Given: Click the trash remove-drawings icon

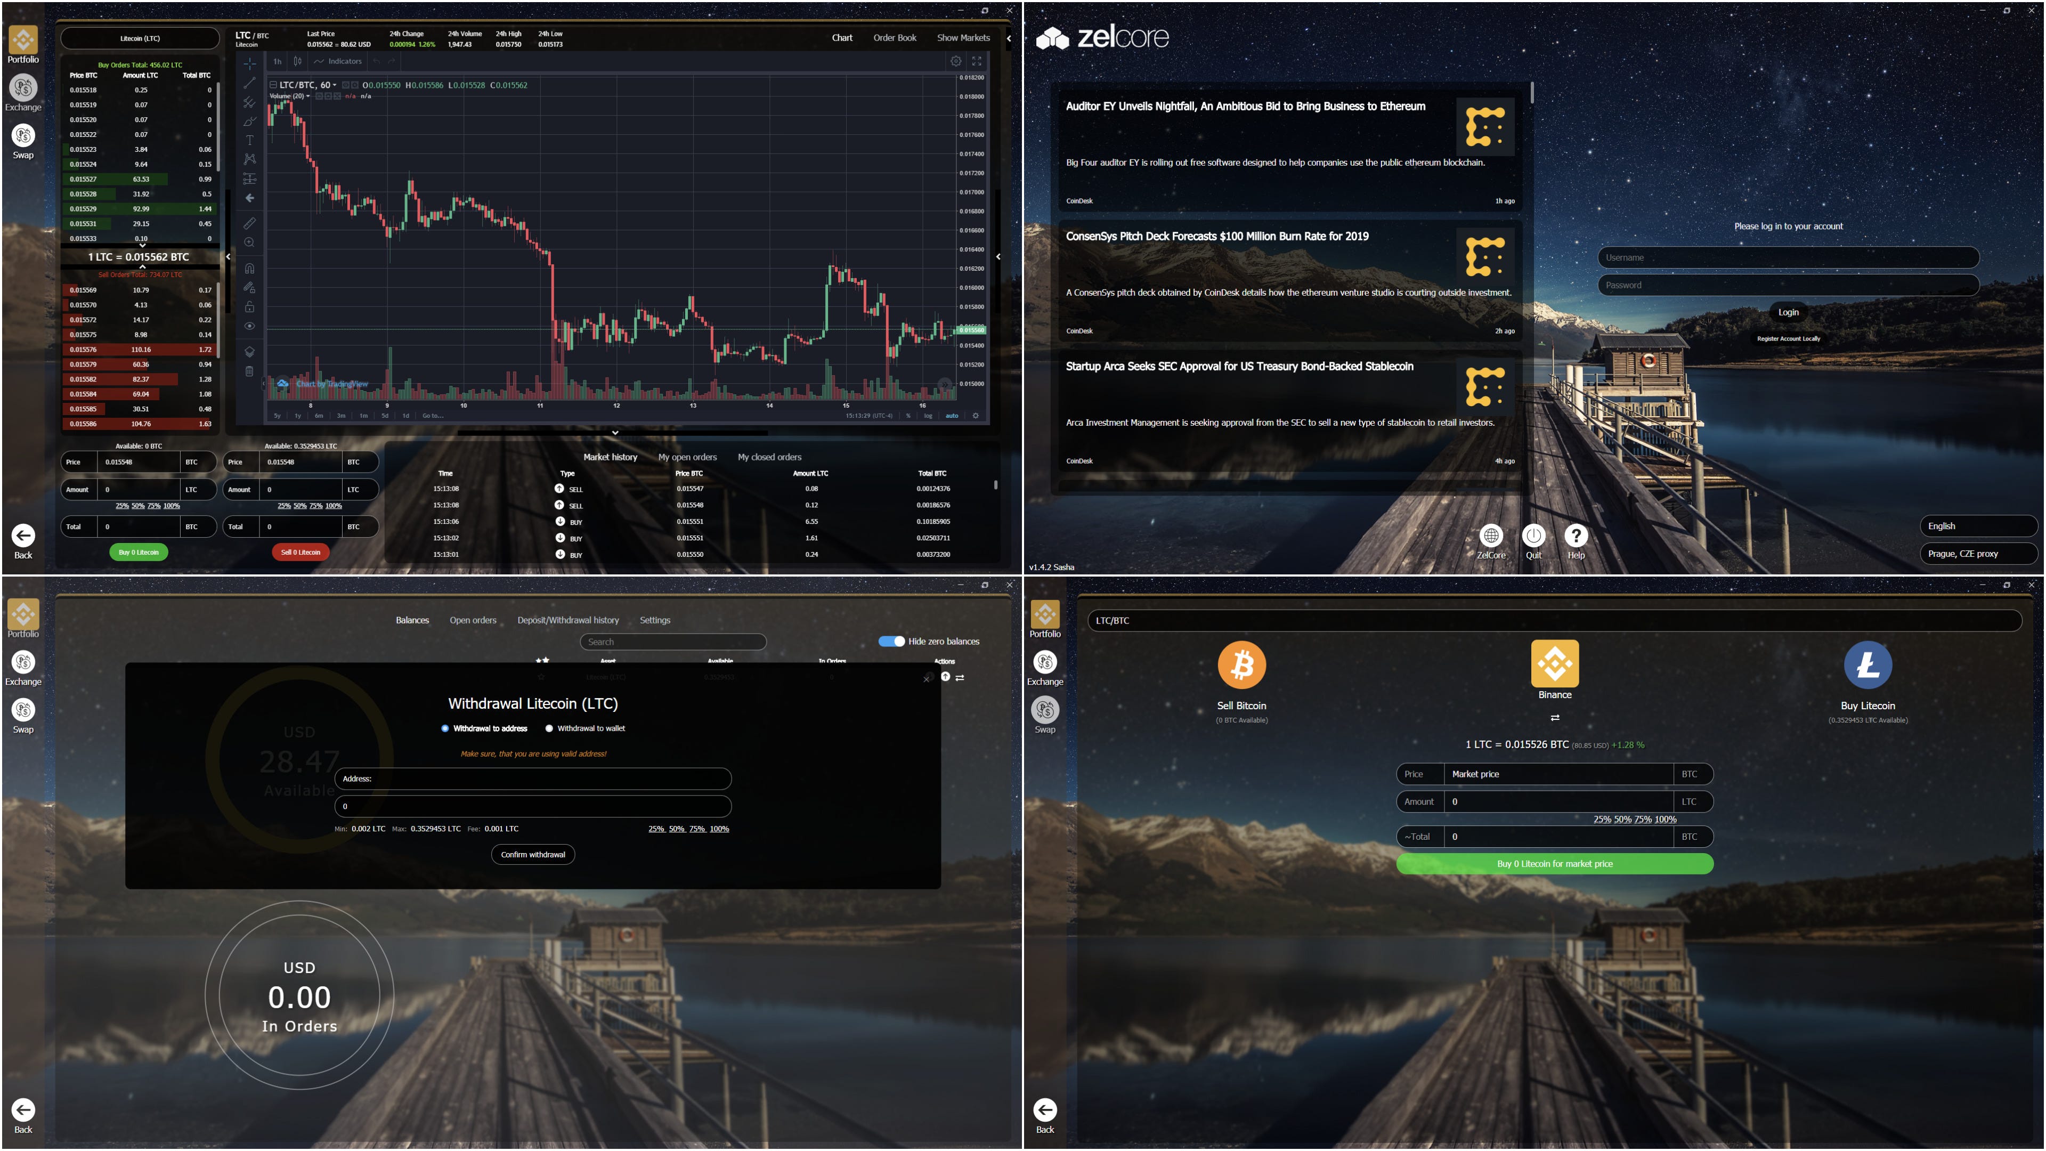Looking at the screenshot, I should pyautogui.click(x=249, y=371).
